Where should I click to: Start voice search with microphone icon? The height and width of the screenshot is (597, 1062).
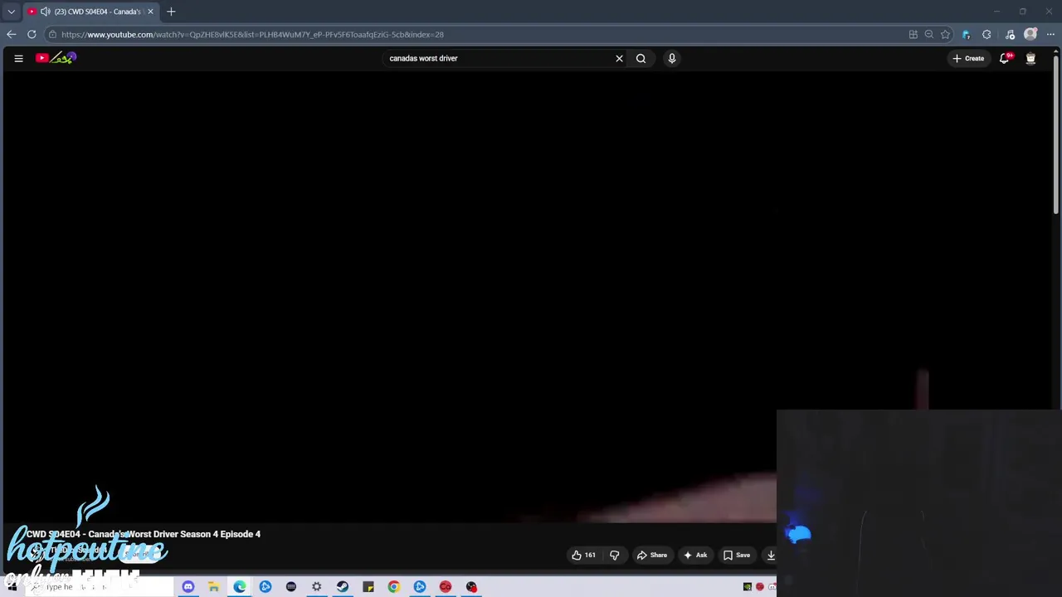coord(672,58)
